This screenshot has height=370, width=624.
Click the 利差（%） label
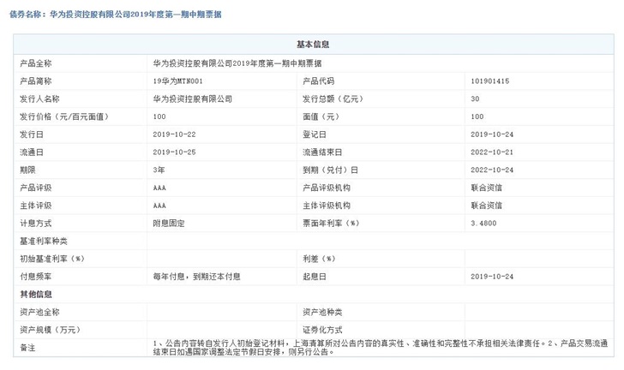[x=319, y=259]
